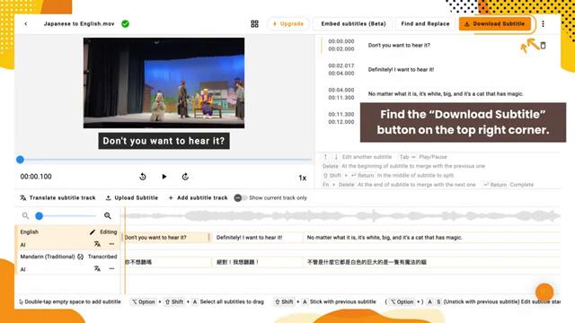The image size is (575, 323).
Task: Go back using the arrow beside file name
Action: click(x=26, y=24)
